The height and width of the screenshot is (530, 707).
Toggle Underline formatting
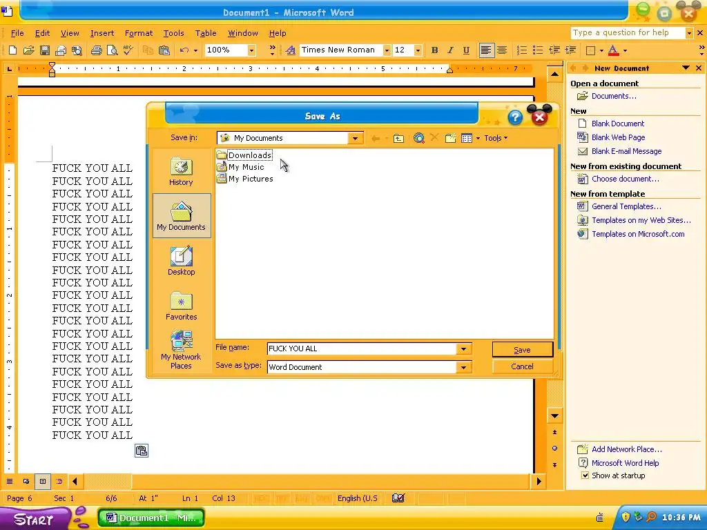tap(466, 50)
